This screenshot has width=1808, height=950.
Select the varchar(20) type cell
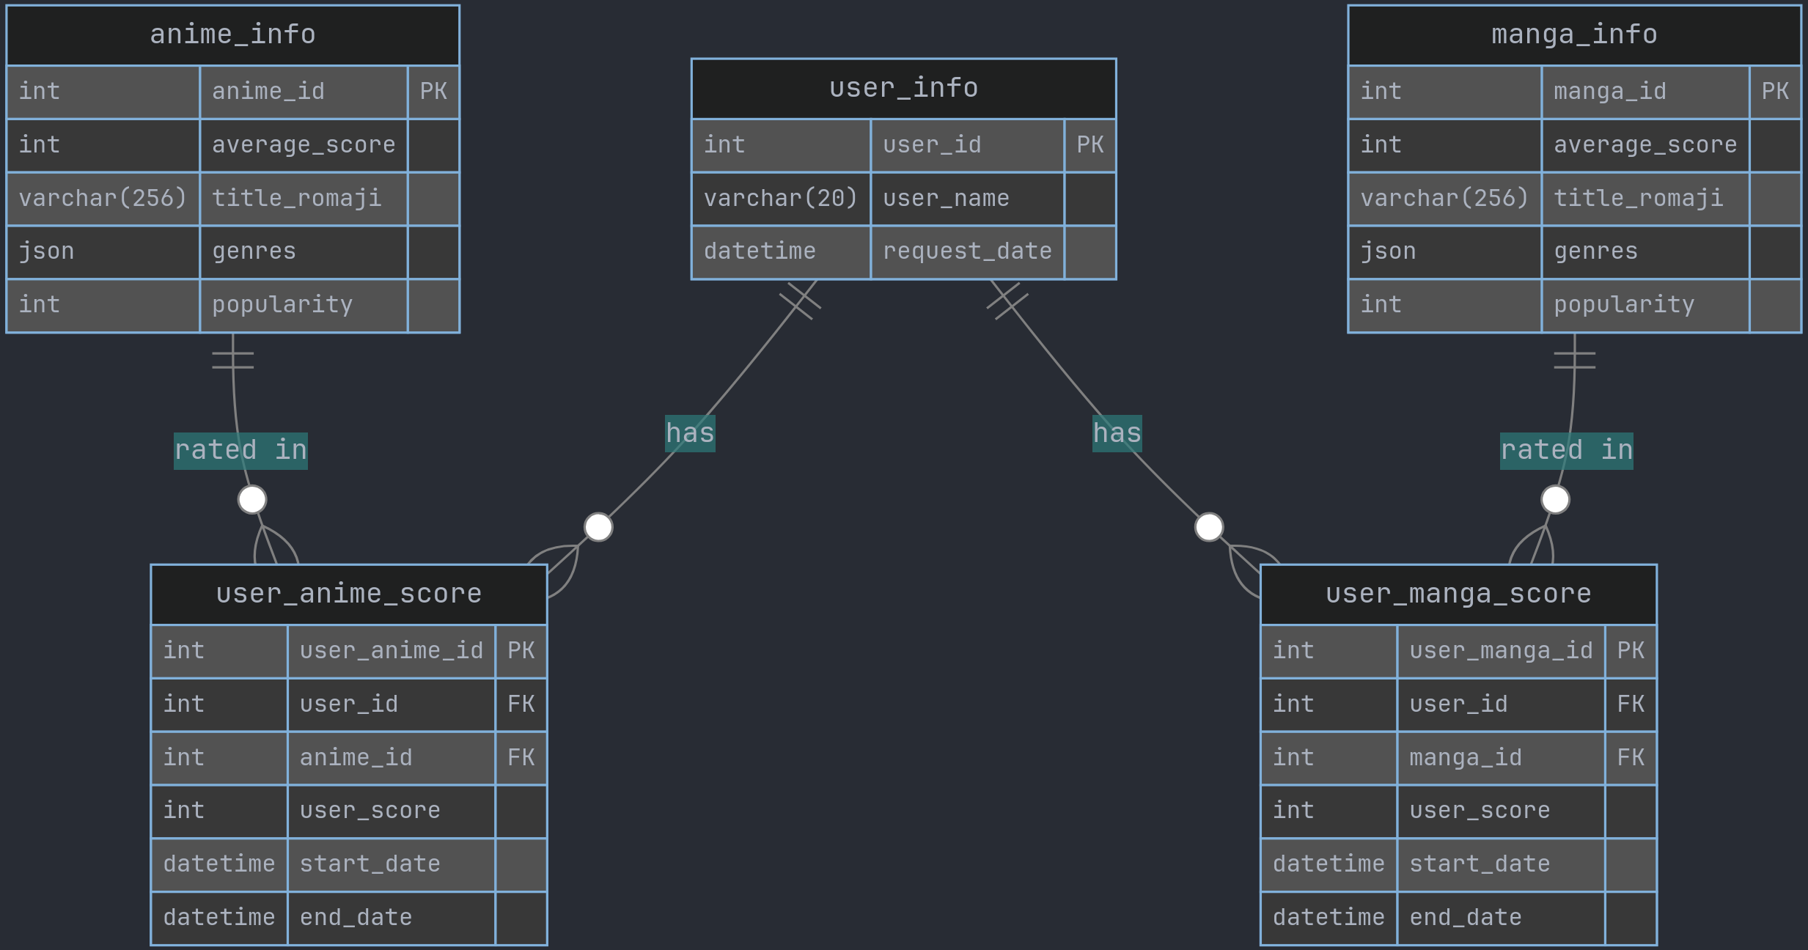click(780, 198)
